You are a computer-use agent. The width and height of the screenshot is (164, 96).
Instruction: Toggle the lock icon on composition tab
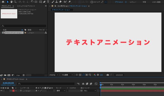[x=55, y=6]
